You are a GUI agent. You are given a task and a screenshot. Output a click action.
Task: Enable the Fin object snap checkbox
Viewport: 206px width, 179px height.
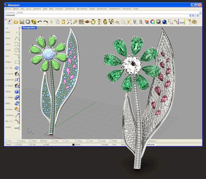tap(7, 141)
